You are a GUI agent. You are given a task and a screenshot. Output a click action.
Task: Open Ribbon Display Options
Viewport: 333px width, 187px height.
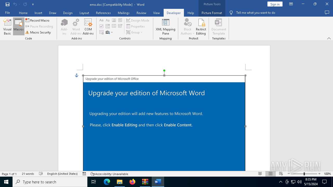(x=291, y=4)
